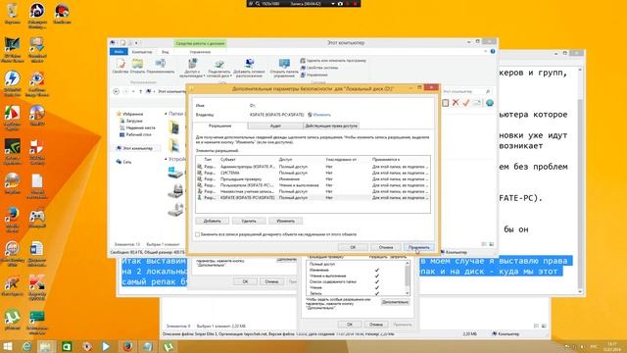Click Open Control Panel ribbon icon
Viewport: 627px width, 353px height.
point(284,69)
